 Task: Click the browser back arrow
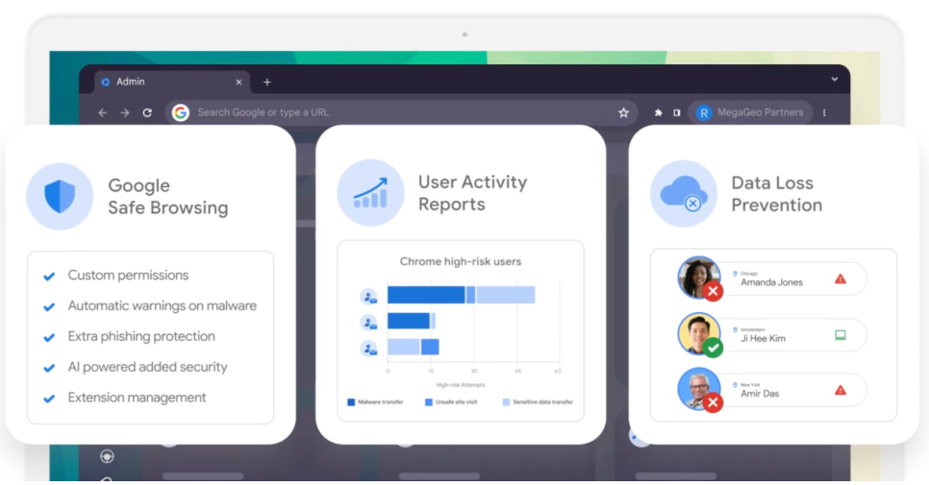[x=103, y=112]
